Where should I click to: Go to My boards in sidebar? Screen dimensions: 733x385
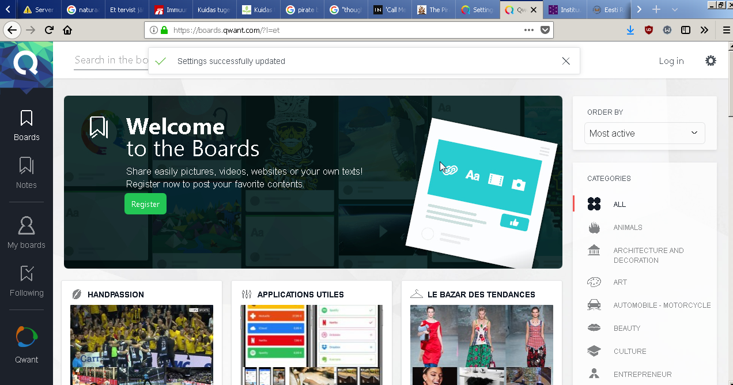point(27,233)
